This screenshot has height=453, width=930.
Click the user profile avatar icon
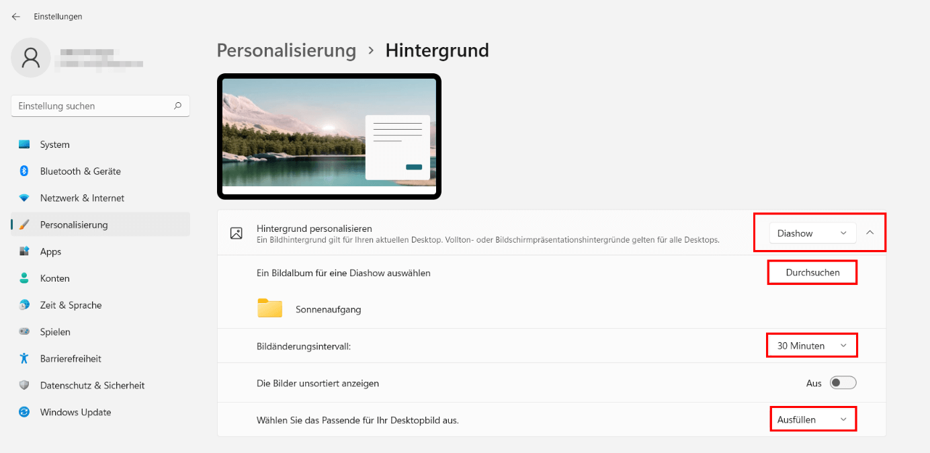31,58
